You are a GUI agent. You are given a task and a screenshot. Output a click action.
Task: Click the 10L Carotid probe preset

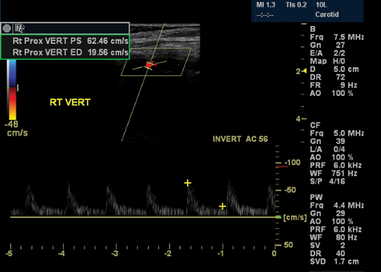click(327, 10)
